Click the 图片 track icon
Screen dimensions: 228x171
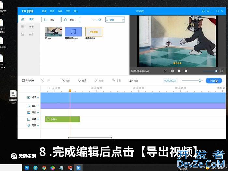tap(29, 113)
